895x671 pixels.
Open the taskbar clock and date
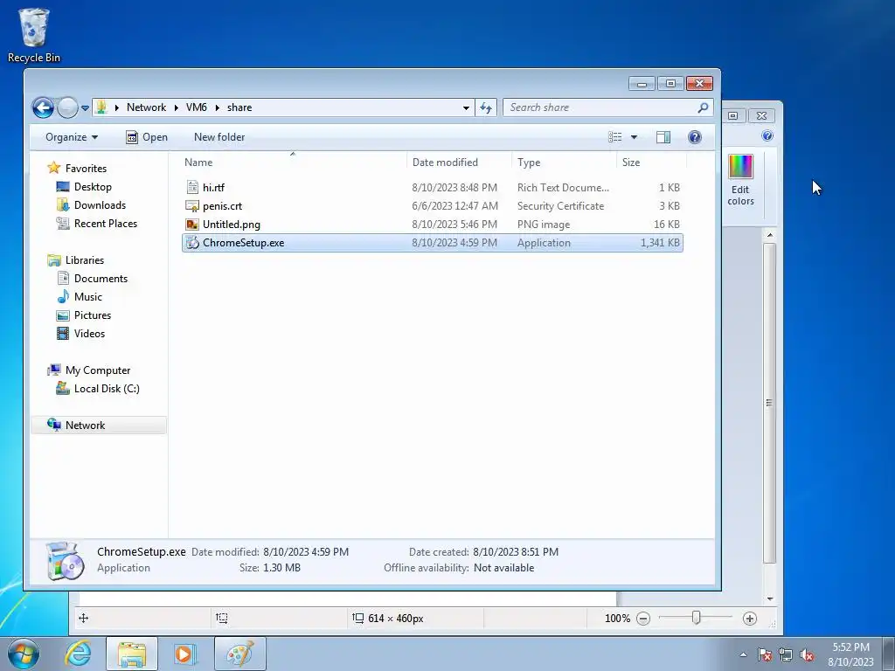(850, 654)
